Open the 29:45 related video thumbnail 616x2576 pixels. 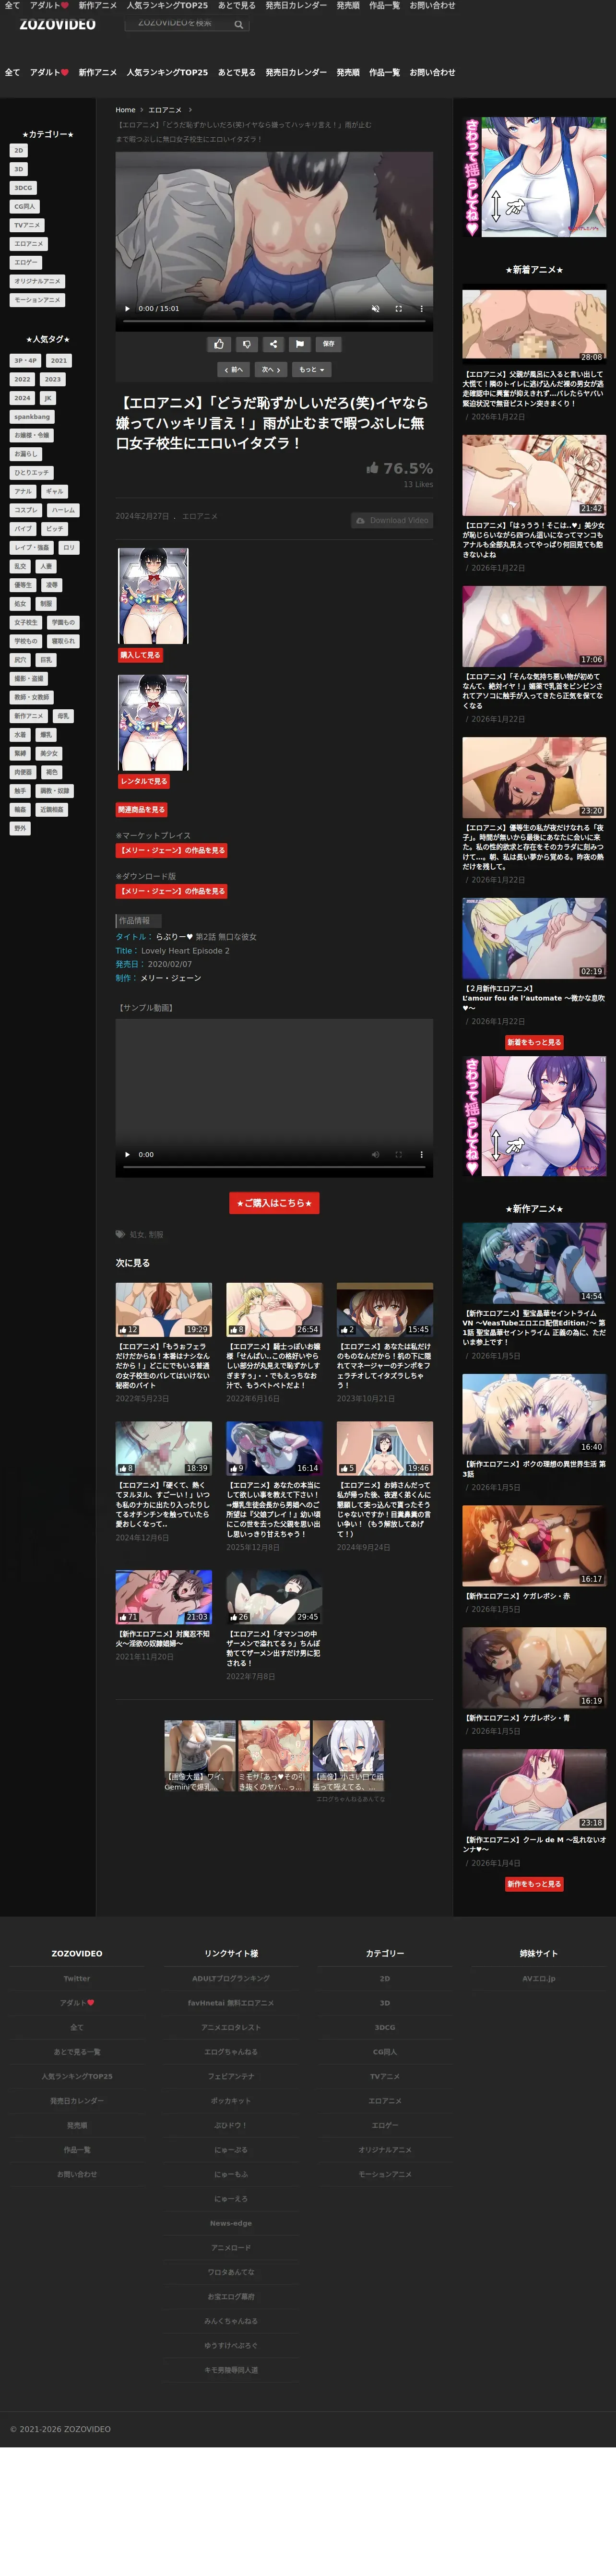pos(273,1597)
